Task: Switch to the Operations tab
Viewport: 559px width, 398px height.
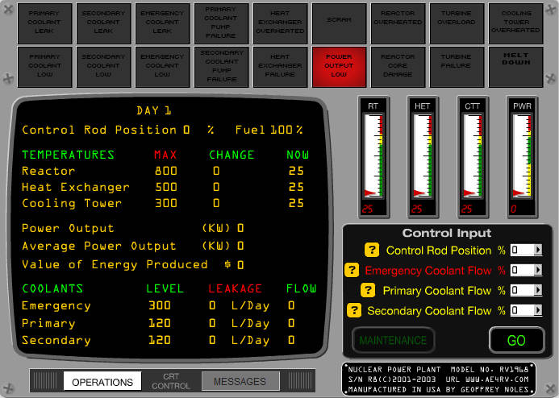Action: pyautogui.click(x=102, y=382)
